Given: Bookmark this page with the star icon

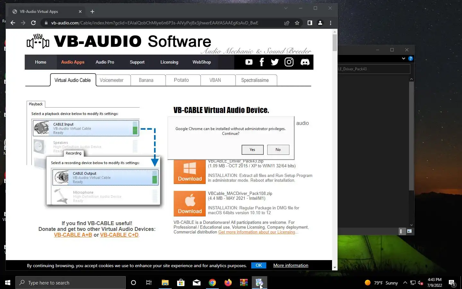Looking at the screenshot, I should pos(297,23).
